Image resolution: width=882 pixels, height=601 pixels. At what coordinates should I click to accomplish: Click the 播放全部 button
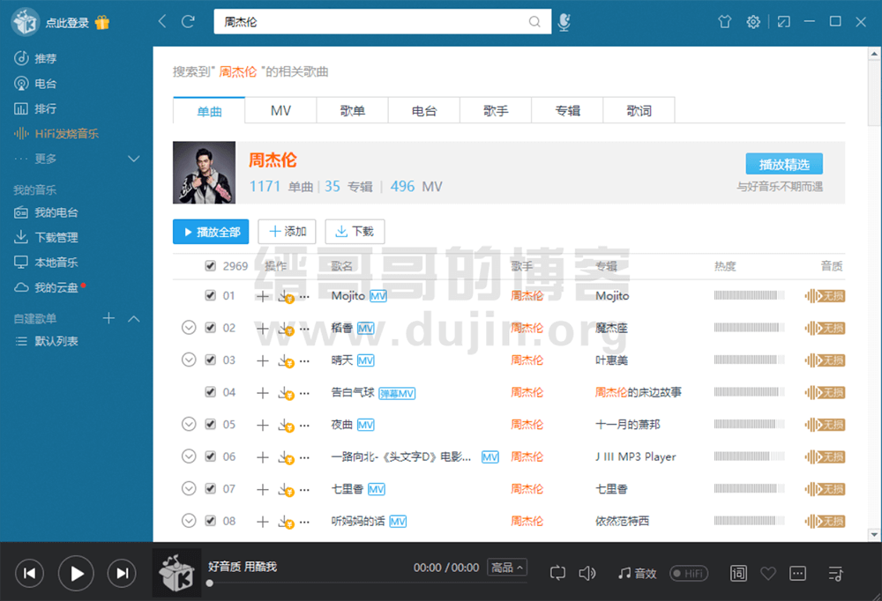[x=211, y=232]
